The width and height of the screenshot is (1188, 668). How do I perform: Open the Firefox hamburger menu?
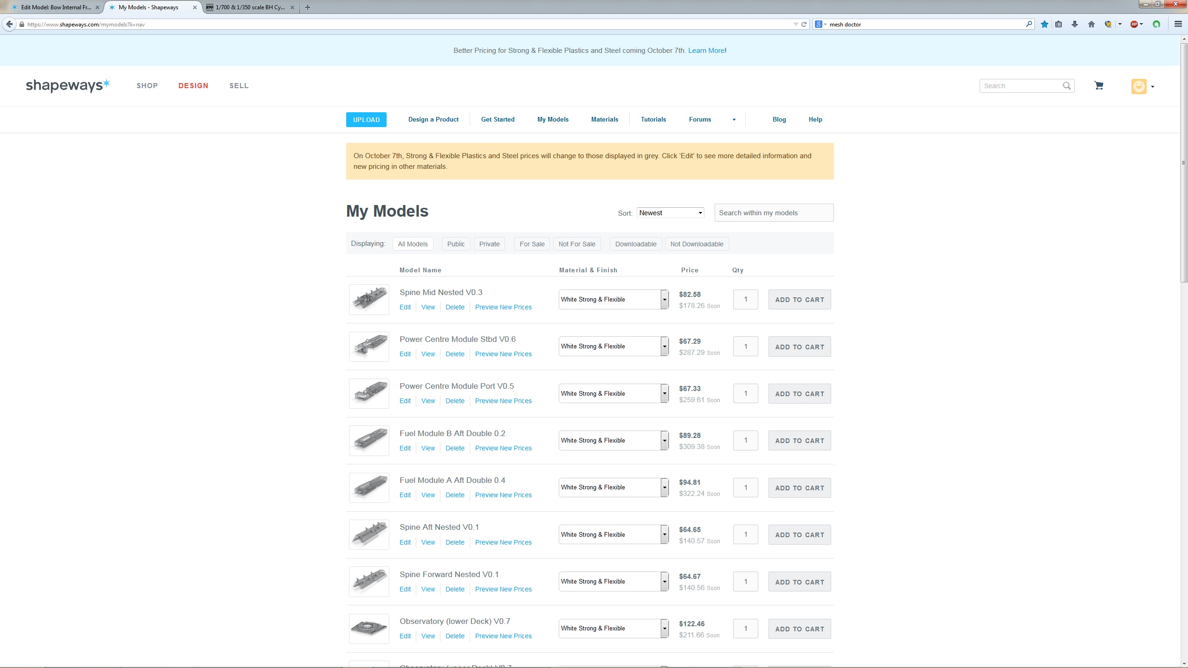1178,24
